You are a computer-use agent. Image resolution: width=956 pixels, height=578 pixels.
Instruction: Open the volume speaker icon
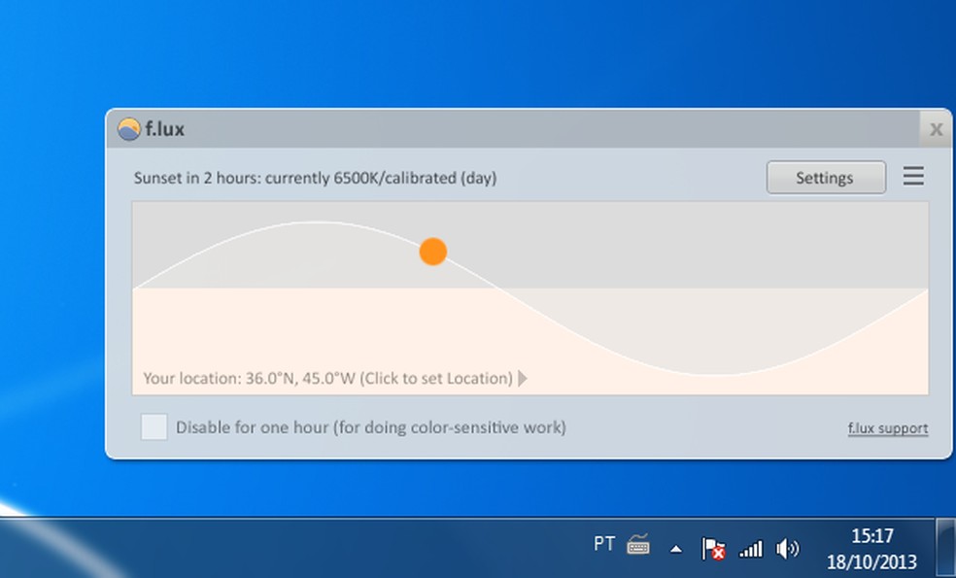pos(787,549)
